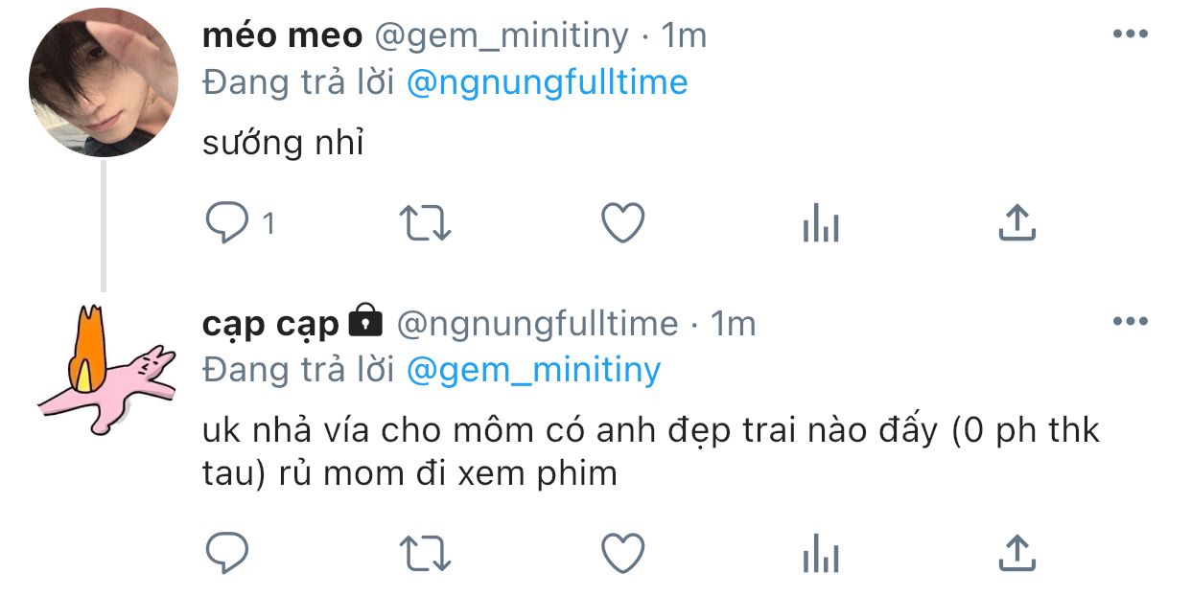Click the grey @gem_minitiny handle
1191x596 pixels.
[501, 36]
